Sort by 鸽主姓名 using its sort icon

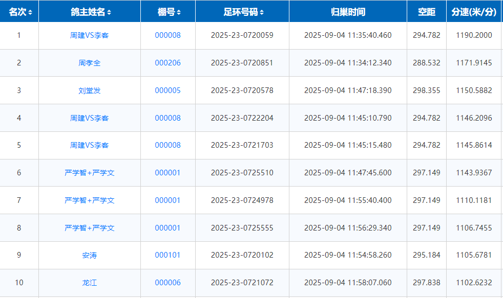(x=109, y=13)
